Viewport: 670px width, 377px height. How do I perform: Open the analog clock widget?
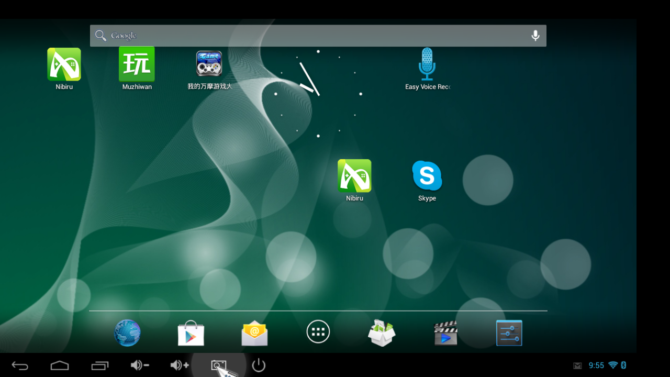coord(318,94)
